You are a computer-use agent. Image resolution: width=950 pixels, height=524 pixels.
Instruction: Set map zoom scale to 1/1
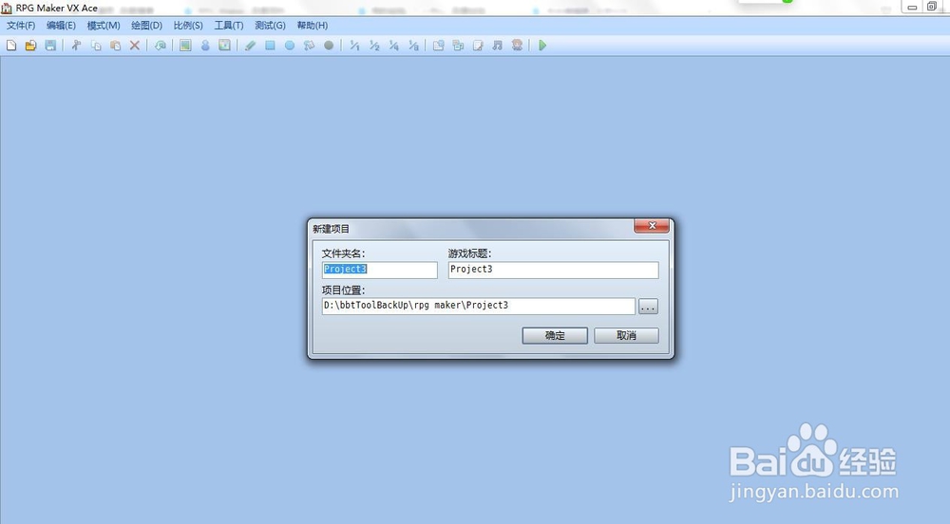click(x=354, y=46)
